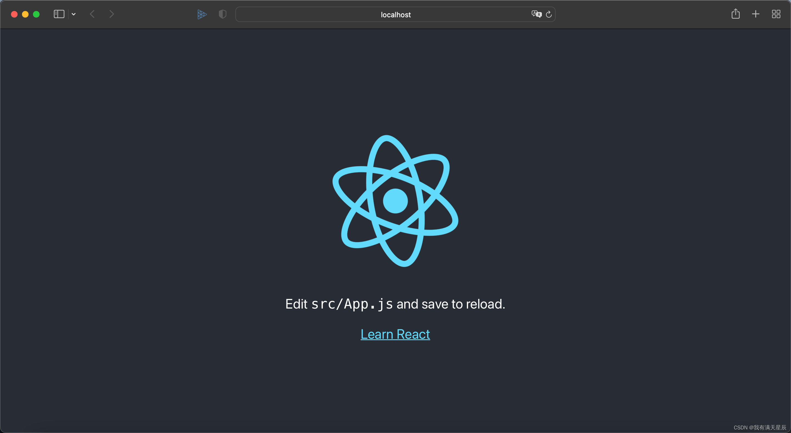
Task: Open the privacy report shield icon
Action: point(223,14)
